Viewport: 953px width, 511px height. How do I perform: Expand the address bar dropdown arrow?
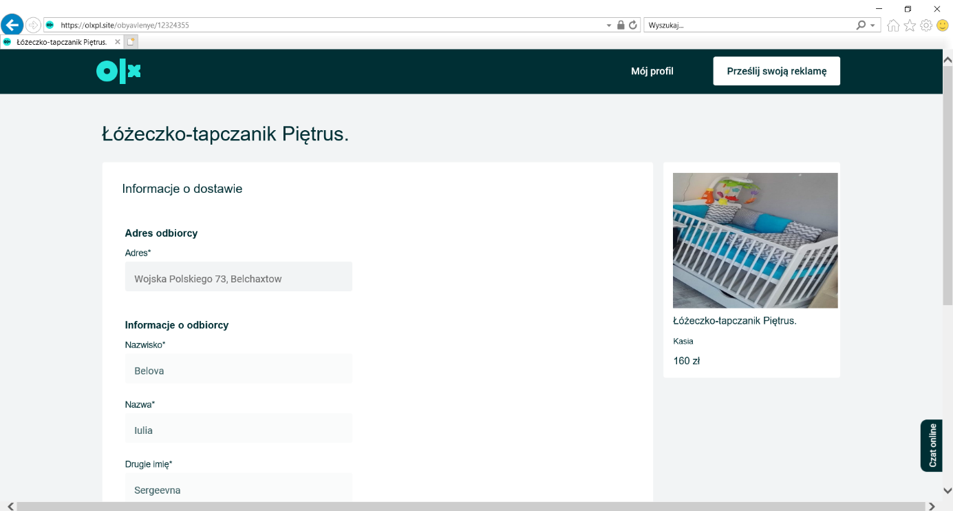click(x=609, y=25)
